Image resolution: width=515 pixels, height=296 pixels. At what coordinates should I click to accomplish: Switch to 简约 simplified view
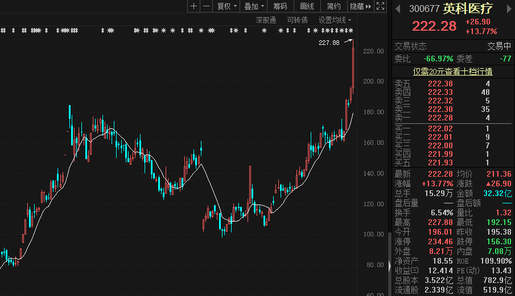click(334, 6)
